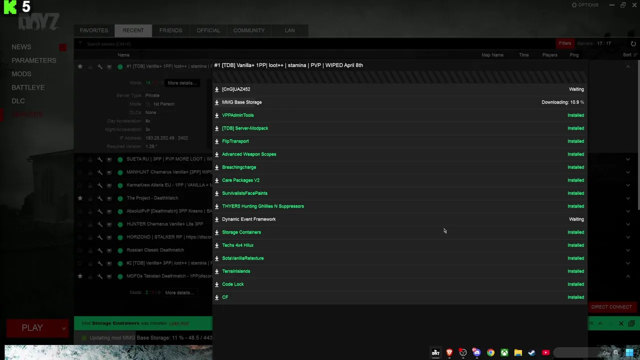
Task: Expand SUETA RU server row chevron
Action: (x=628, y=159)
